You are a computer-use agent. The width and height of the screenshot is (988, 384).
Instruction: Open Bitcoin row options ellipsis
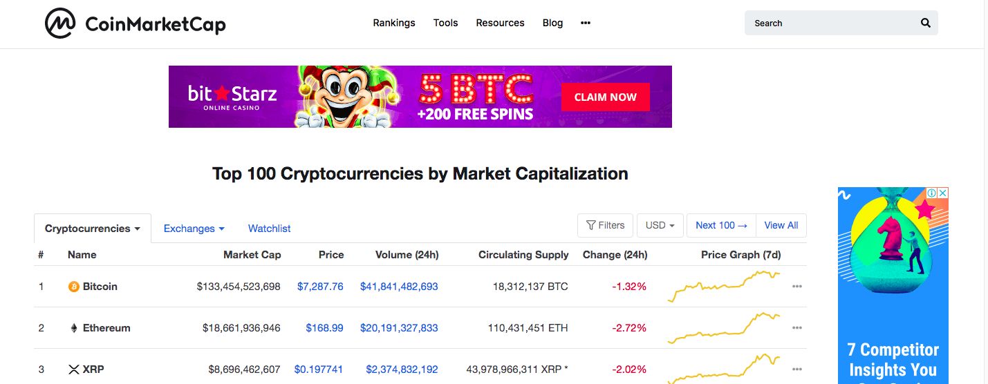(x=797, y=287)
